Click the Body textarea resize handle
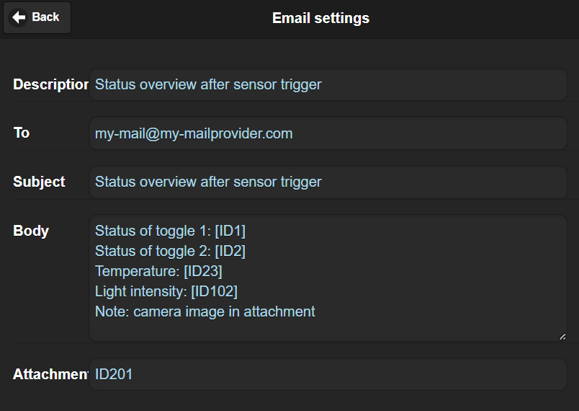579x411 pixels. (x=562, y=336)
